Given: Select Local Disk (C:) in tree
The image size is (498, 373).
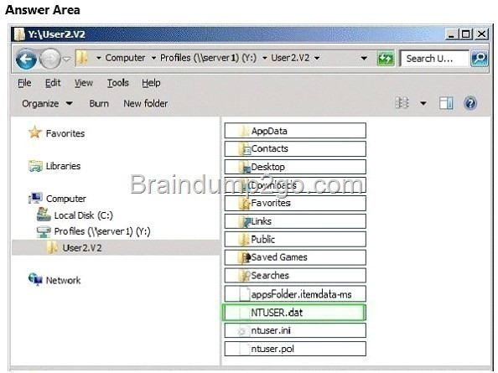Looking at the screenshot, I should 75,215.
